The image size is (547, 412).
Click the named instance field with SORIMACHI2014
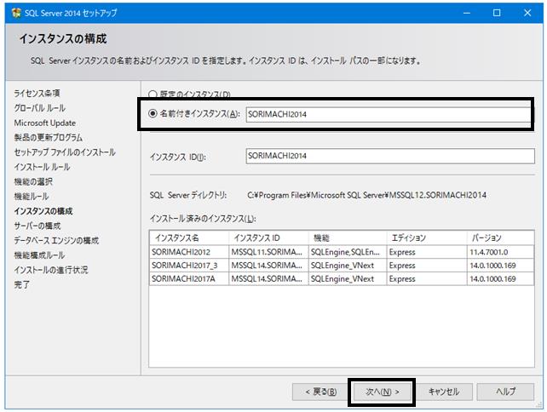click(x=389, y=114)
